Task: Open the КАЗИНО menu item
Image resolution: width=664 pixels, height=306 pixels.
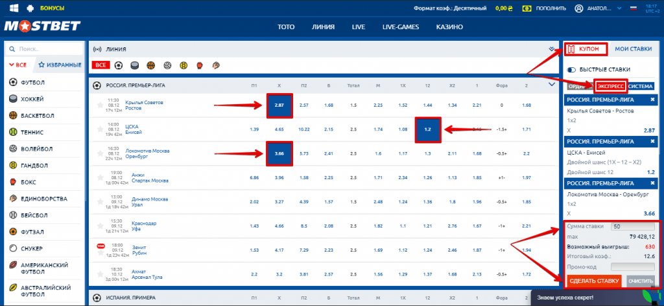Action: [x=449, y=27]
